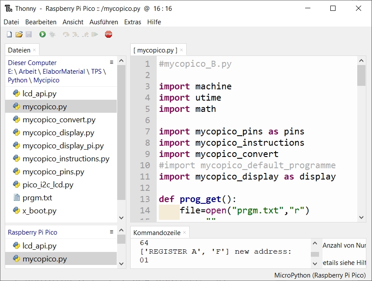Run the current script with green play button

click(43, 34)
